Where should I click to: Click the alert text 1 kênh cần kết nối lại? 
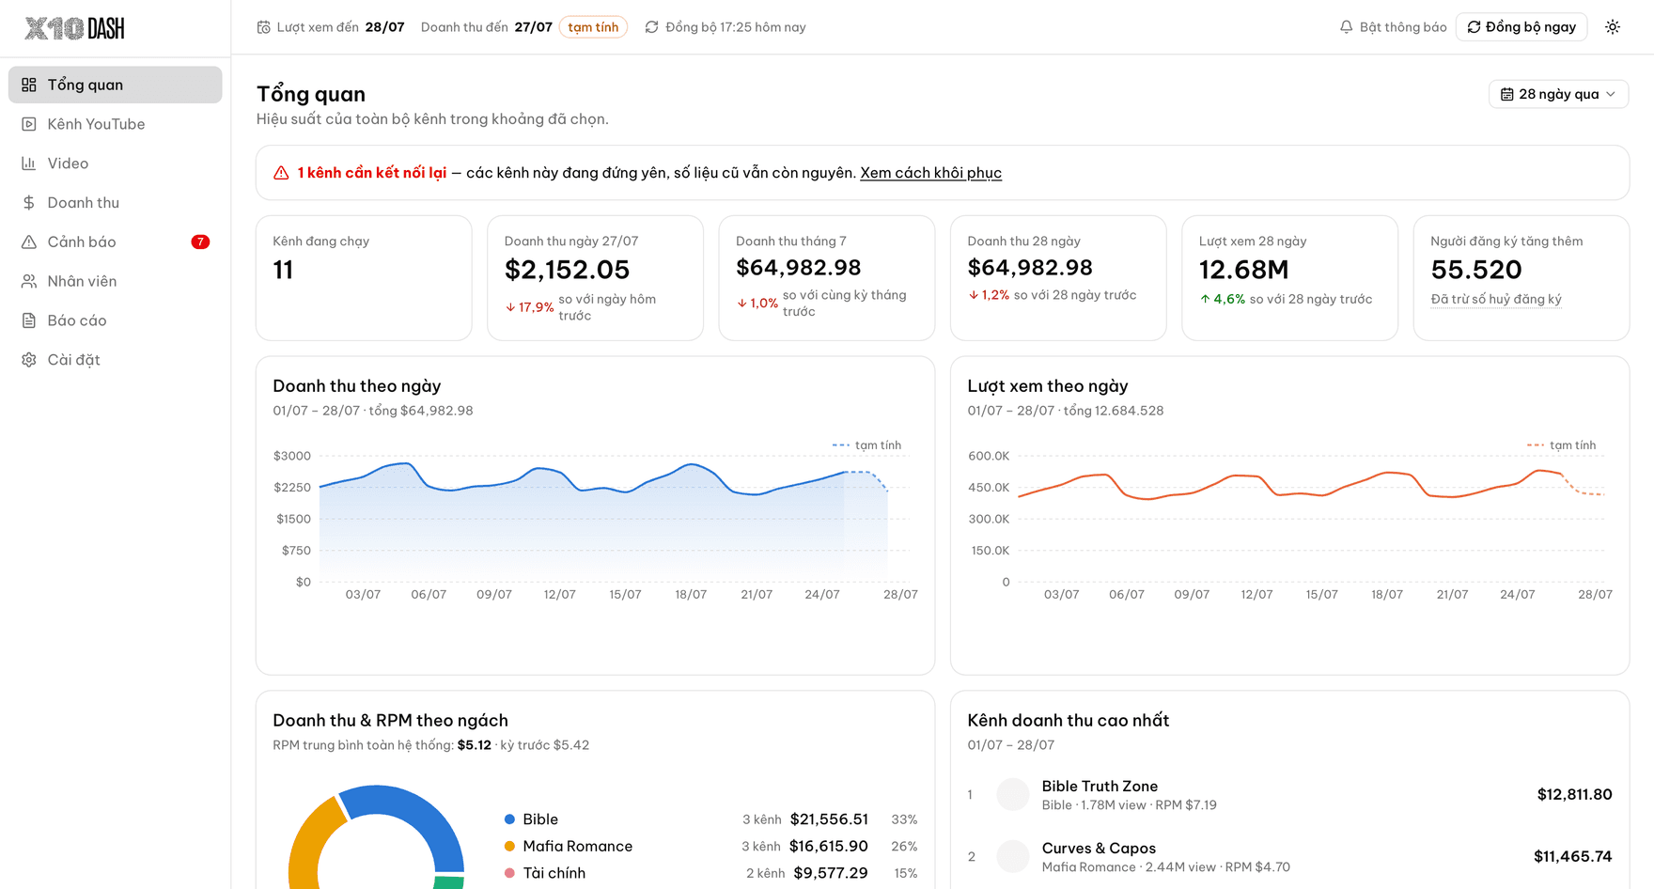[x=372, y=173]
